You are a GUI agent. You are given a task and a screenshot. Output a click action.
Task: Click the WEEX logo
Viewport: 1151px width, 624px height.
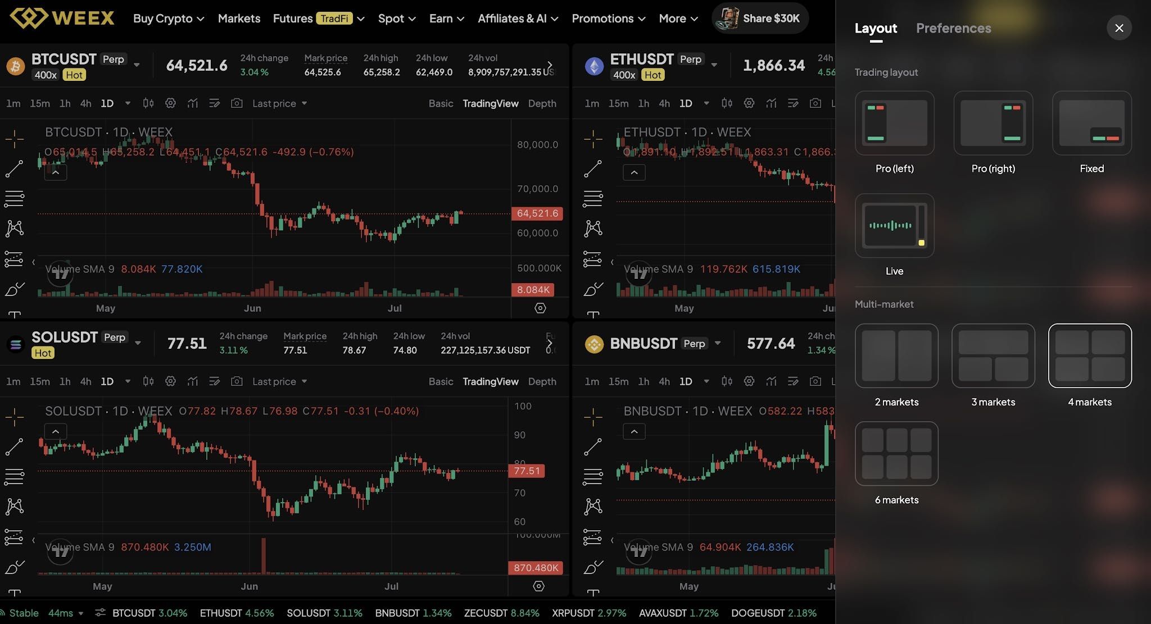pos(62,18)
